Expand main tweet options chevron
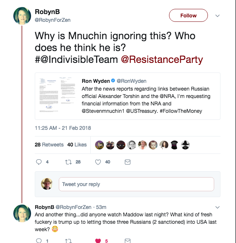This screenshot has height=243, width=236. point(218,16)
